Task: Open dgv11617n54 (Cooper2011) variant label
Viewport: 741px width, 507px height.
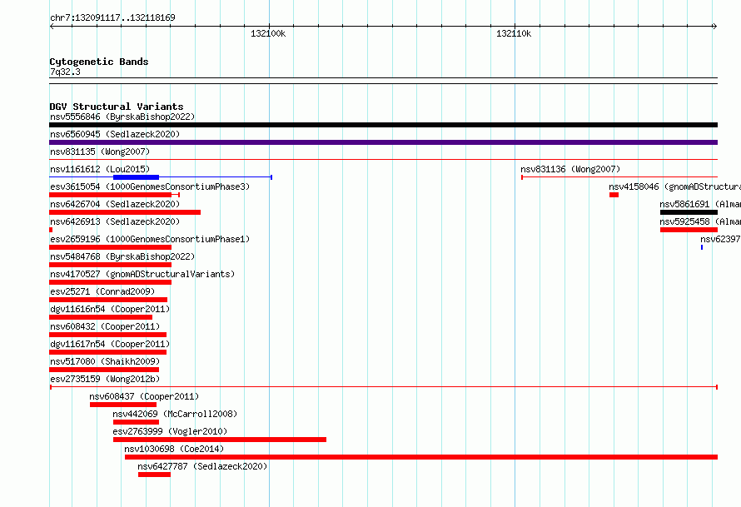Action: (110, 344)
